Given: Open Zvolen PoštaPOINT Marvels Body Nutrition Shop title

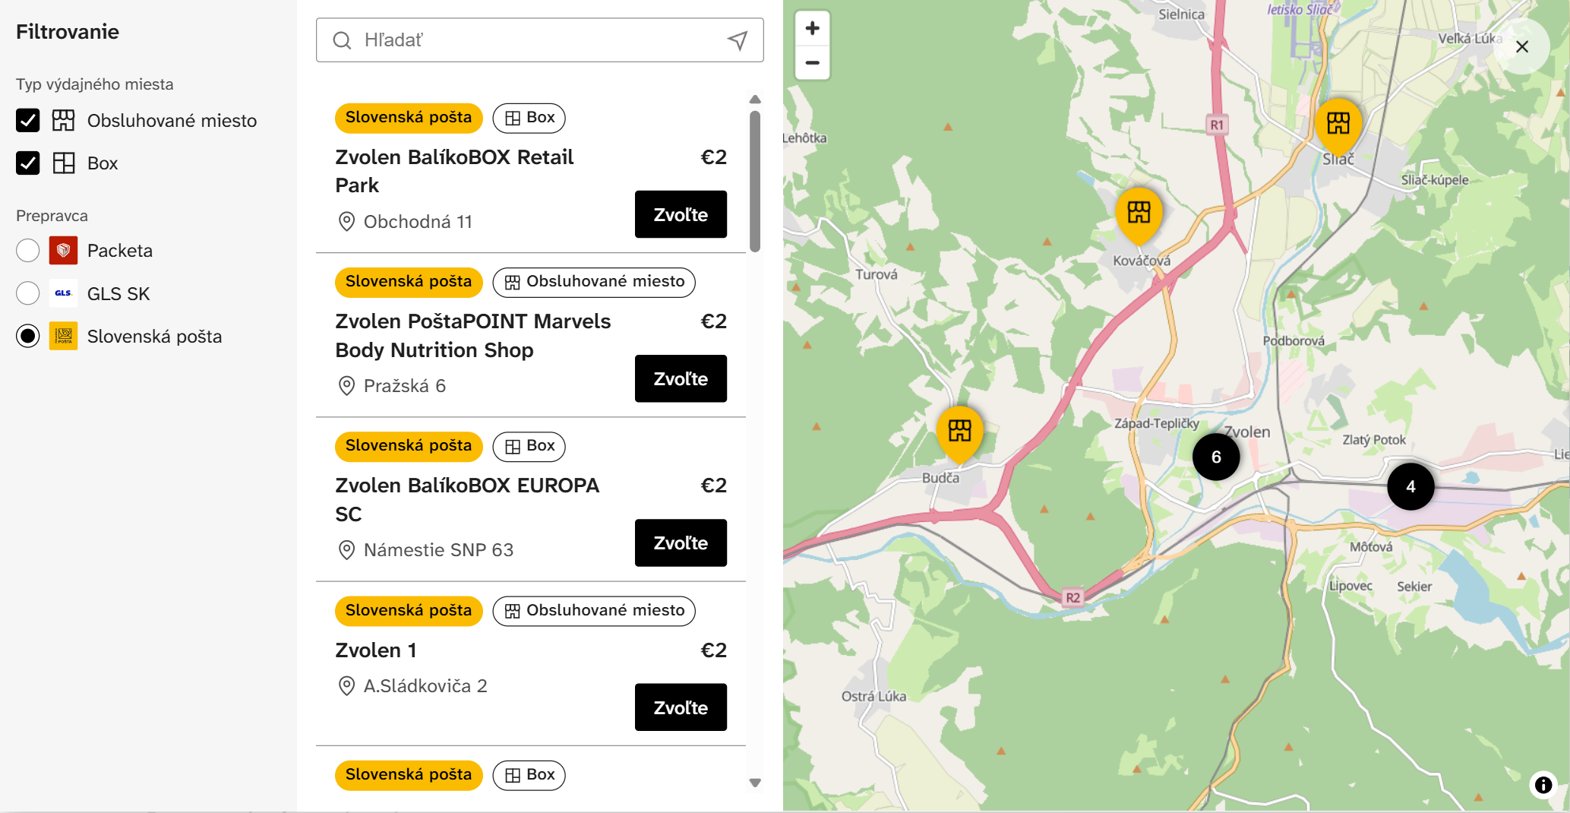Looking at the screenshot, I should pyautogui.click(x=472, y=336).
